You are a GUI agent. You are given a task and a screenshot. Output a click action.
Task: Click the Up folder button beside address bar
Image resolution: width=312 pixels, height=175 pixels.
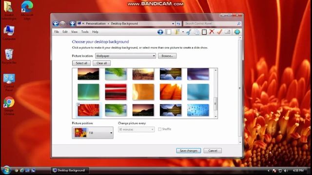73,24
